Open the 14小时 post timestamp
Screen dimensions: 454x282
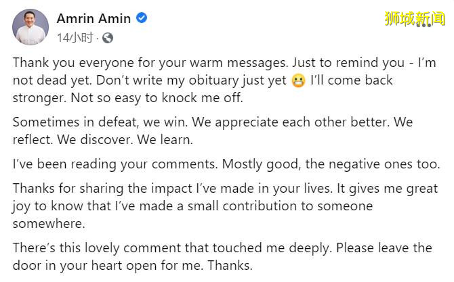[x=75, y=38]
